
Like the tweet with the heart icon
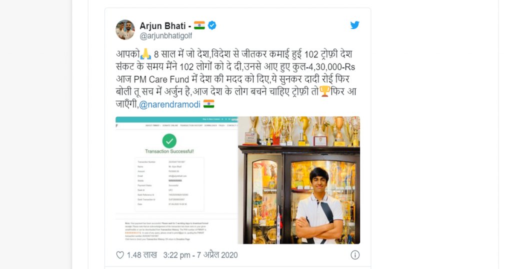(x=120, y=255)
